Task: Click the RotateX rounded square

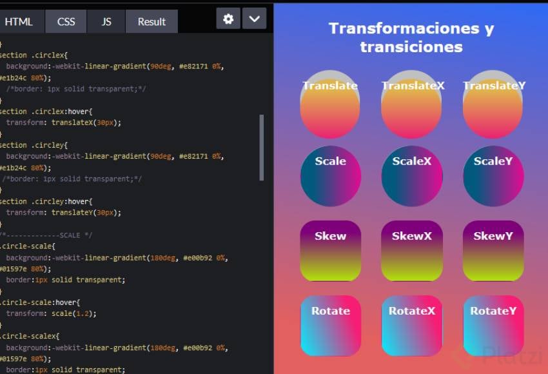Action: [x=412, y=326]
